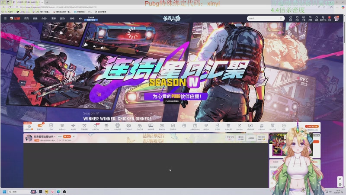Open the 关注 follows heart icon
This screenshot has width=346, height=195.
coord(297,18)
